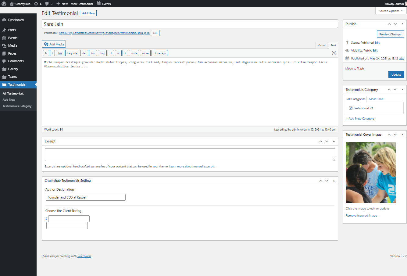Click the blue Update button
The image size is (407, 276).
(396, 74)
